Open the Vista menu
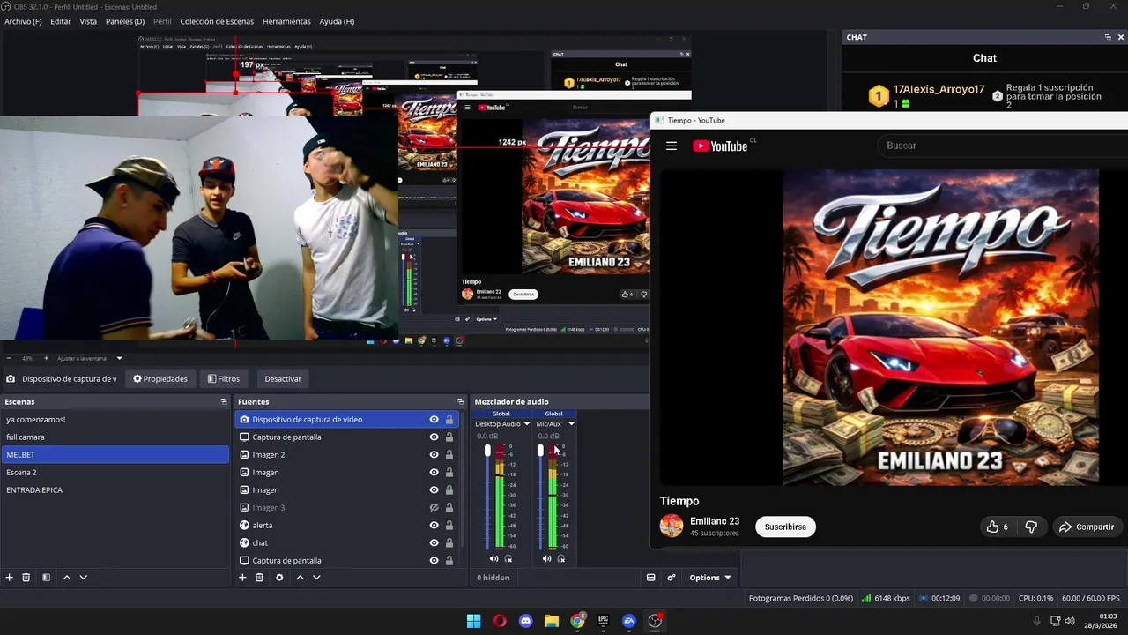This screenshot has height=635, width=1128. (x=88, y=21)
